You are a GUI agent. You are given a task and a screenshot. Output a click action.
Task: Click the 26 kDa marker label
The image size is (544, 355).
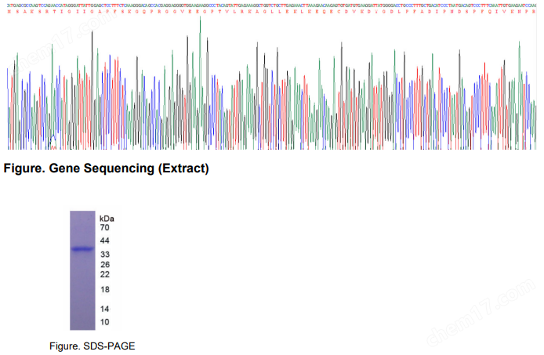105,265
